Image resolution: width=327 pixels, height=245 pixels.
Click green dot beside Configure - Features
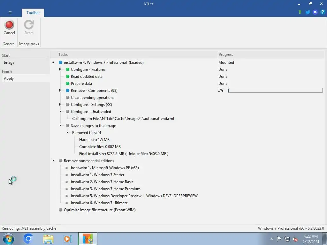[x=68, y=70]
